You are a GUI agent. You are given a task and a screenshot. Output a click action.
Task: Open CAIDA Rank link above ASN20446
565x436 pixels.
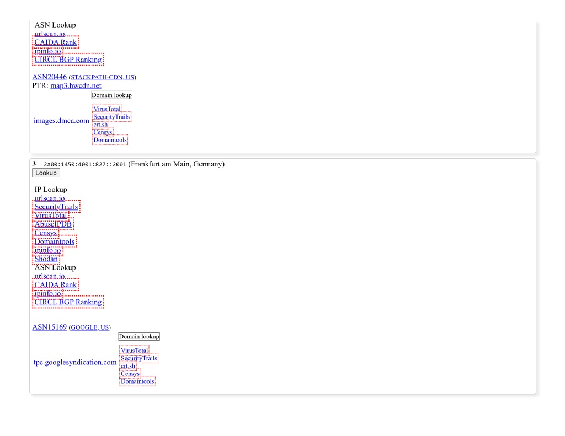tap(56, 42)
